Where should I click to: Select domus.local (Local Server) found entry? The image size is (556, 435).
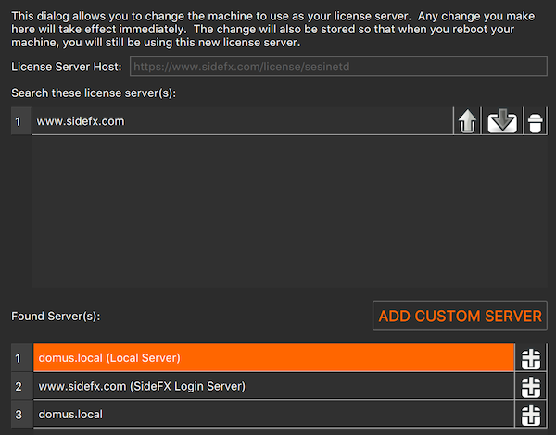pos(273,358)
